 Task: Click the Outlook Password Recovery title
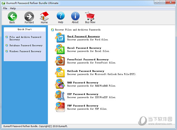click(x=86, y=71)
